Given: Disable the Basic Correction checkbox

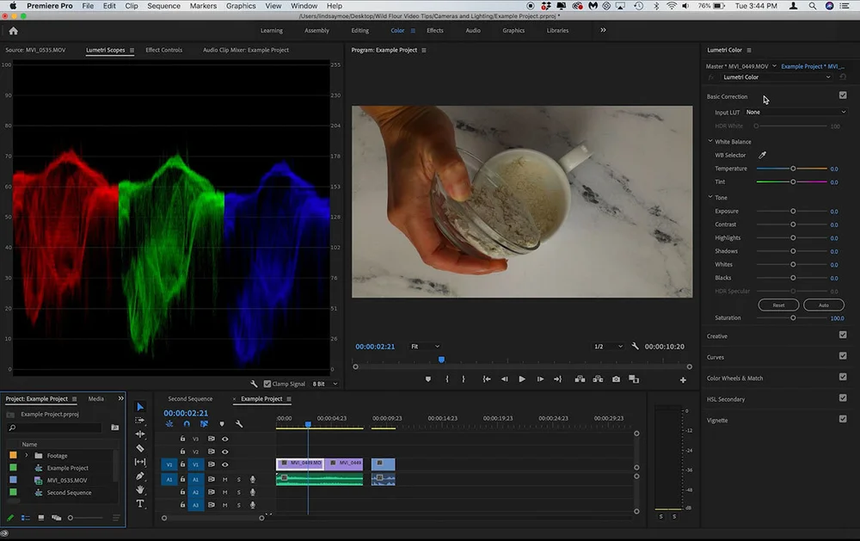Looking at the screenshot, I should 843,95.
